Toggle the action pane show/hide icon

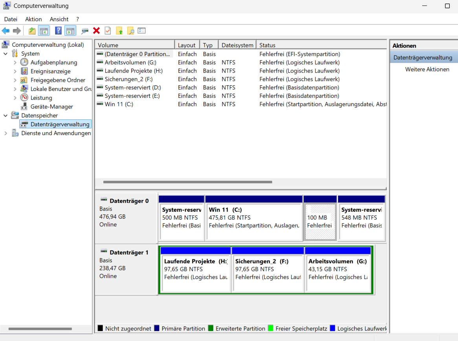click(70, 31)
